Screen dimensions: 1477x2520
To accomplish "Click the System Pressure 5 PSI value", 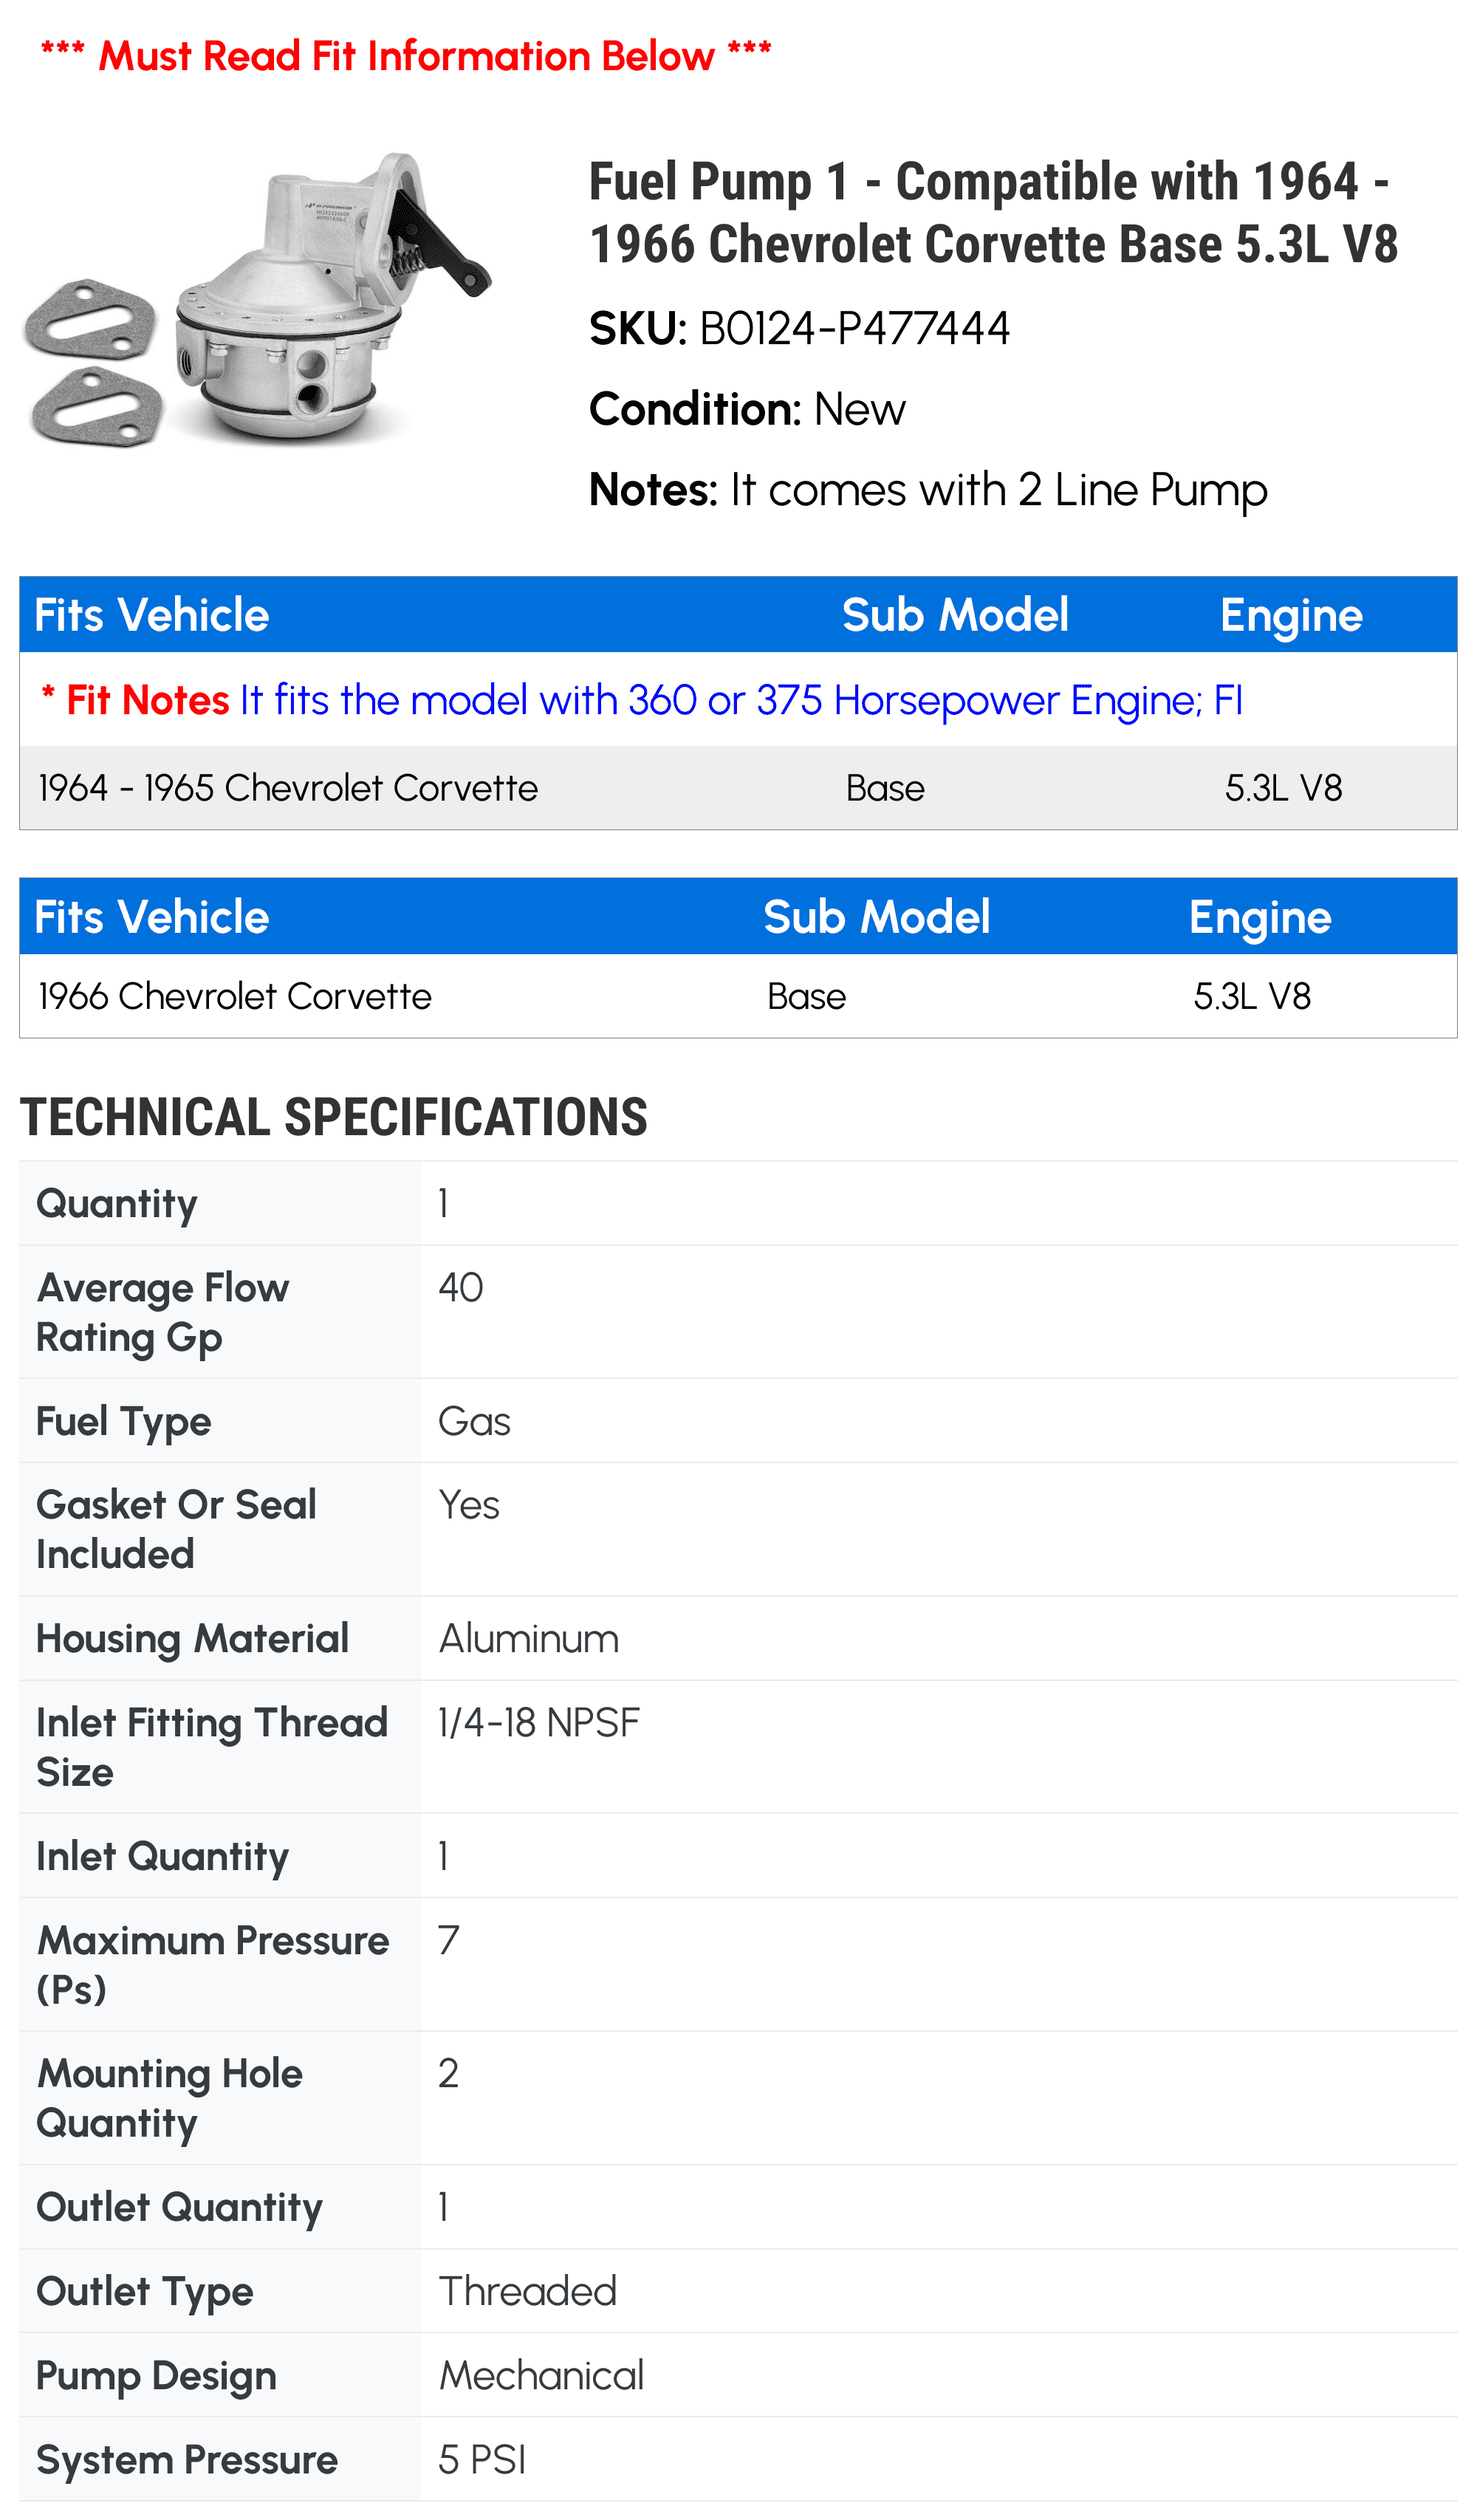I will [482, 2460].
